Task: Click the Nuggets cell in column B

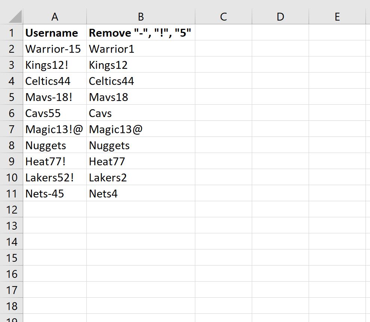Action: pos(141,145)
